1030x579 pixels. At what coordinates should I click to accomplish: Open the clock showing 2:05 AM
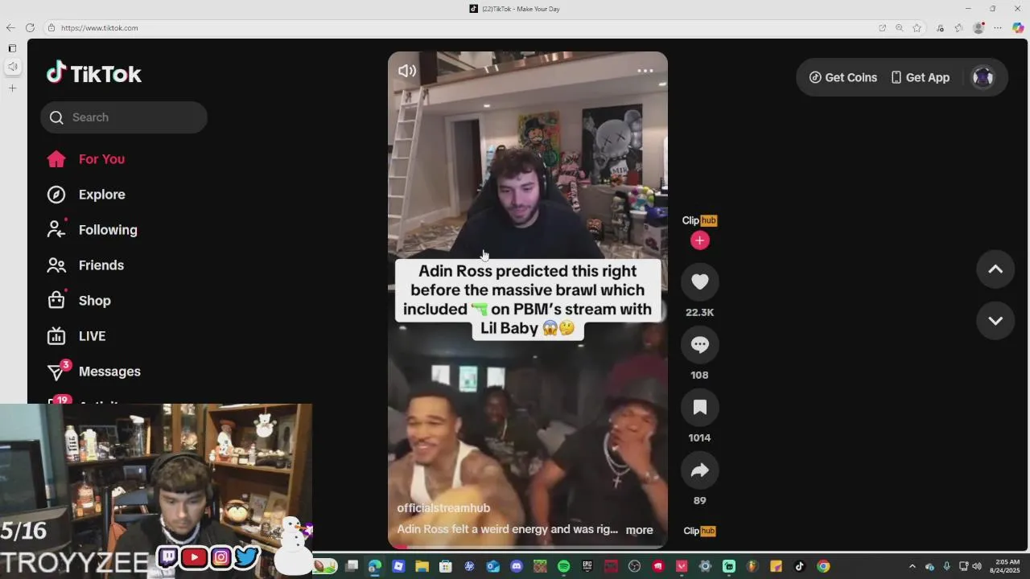[x=1007, y=566]
